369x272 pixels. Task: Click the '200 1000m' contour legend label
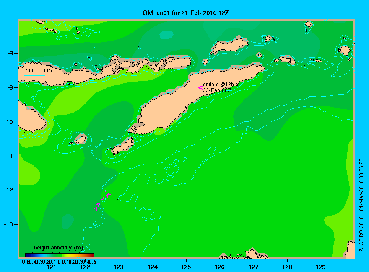pos(38,70)
